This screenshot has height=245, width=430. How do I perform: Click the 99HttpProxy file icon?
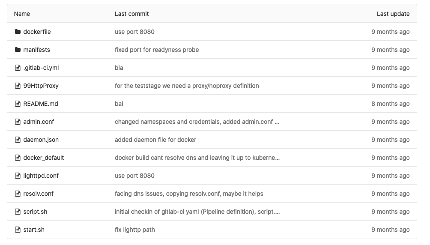[18, 86]
